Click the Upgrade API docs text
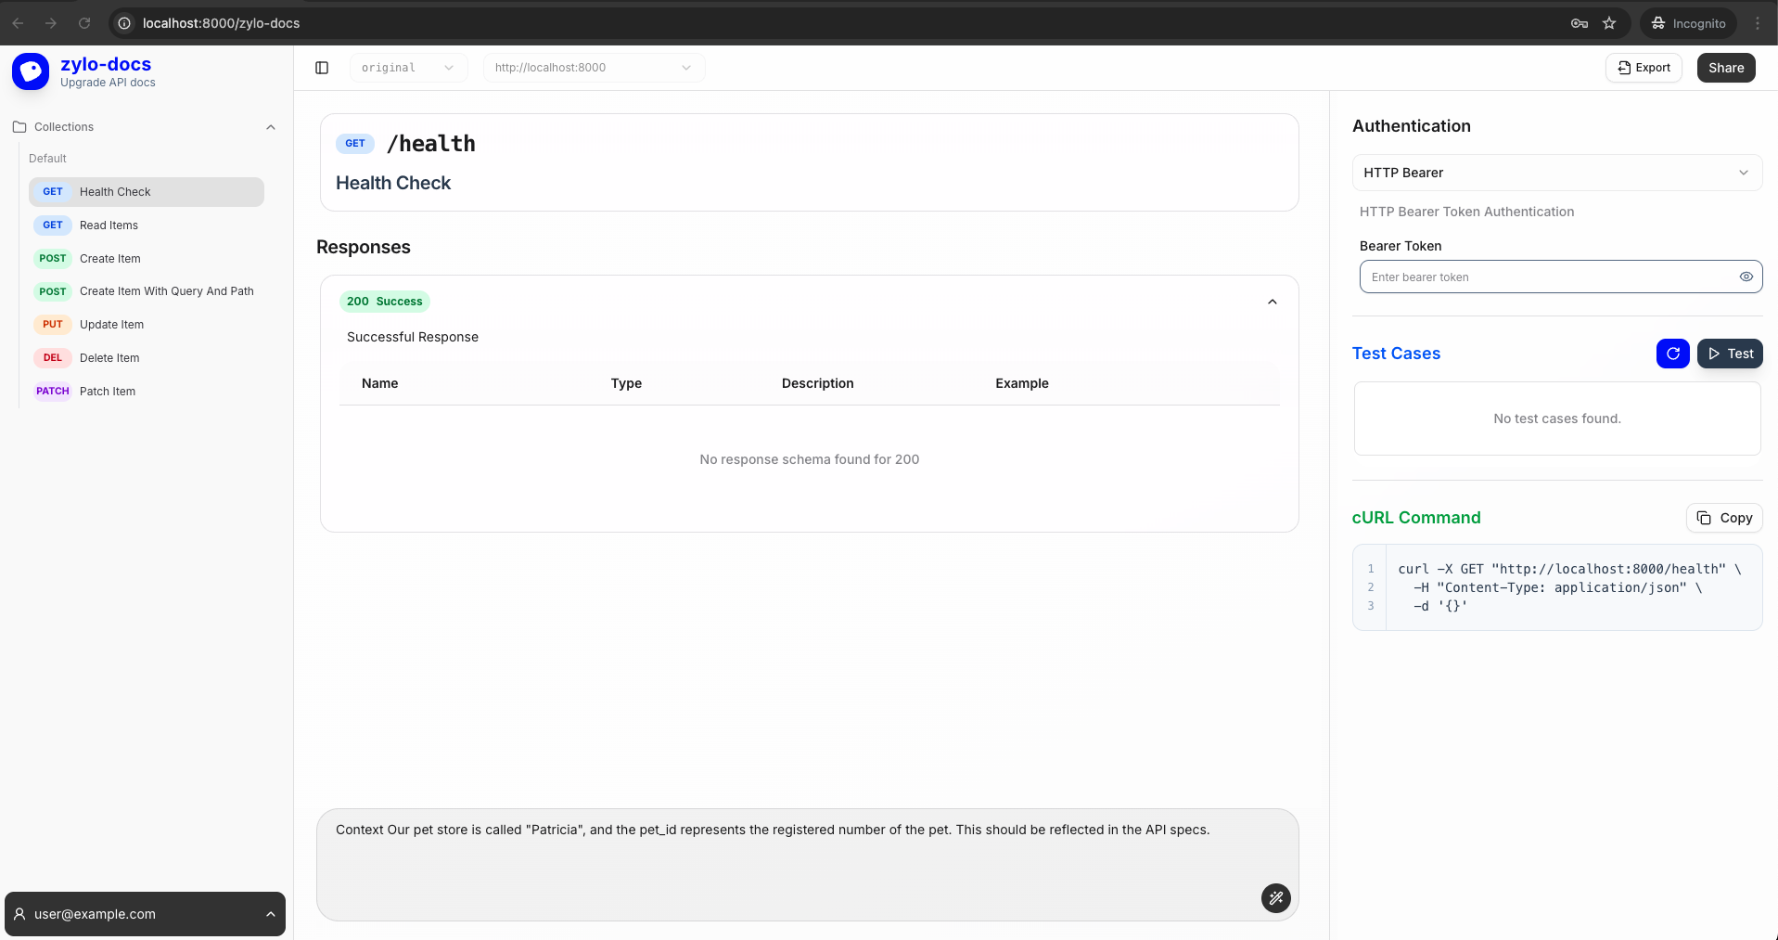 coord(108,83)
